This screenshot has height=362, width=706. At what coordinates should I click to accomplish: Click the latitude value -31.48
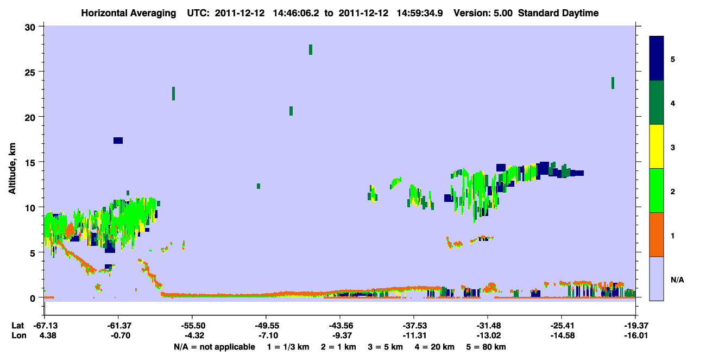tap(488, 326)
